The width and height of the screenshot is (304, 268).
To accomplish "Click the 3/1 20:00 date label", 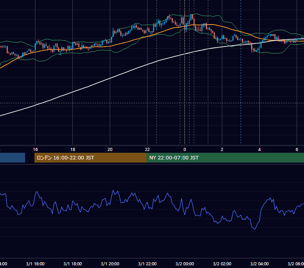I will 110,264.
